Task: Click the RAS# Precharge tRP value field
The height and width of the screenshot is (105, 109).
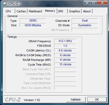Action: (65, 60)
